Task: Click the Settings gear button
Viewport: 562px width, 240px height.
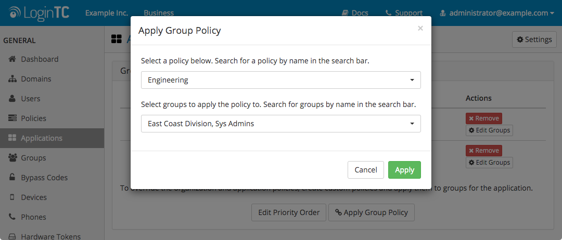Action: [534, 39]
